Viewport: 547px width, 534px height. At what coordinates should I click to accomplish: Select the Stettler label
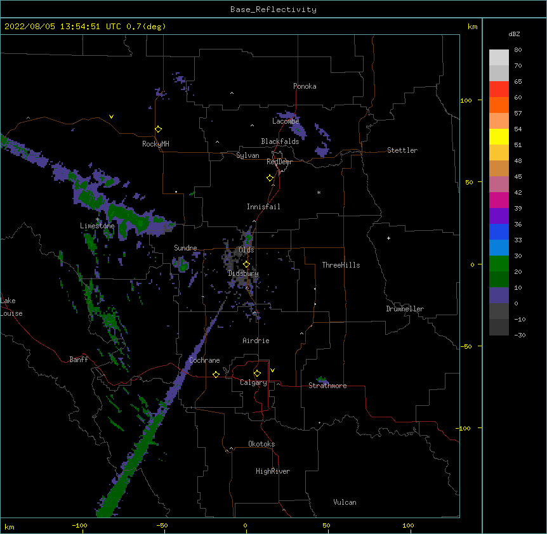(x=402, y=150)
